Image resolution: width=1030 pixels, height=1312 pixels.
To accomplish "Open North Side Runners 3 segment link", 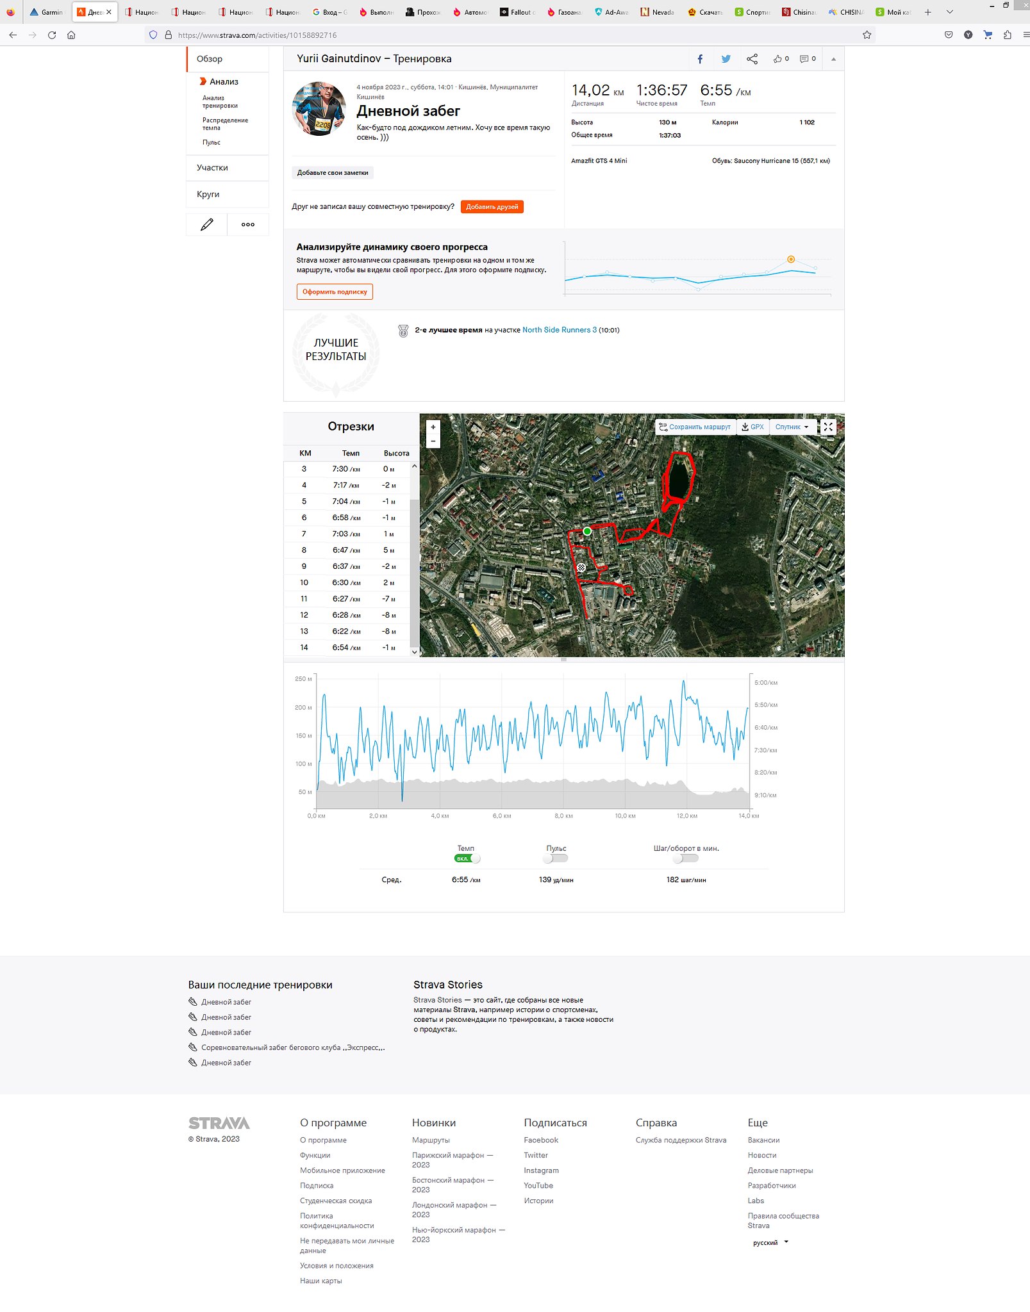I will tap(559, 330).
